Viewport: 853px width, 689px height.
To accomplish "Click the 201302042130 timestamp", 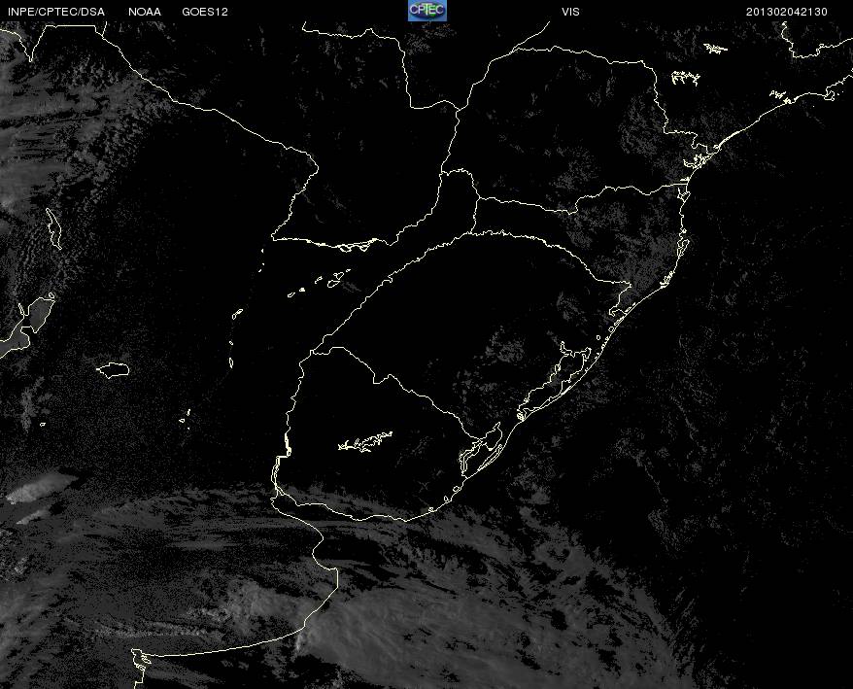I will (787, 12).
